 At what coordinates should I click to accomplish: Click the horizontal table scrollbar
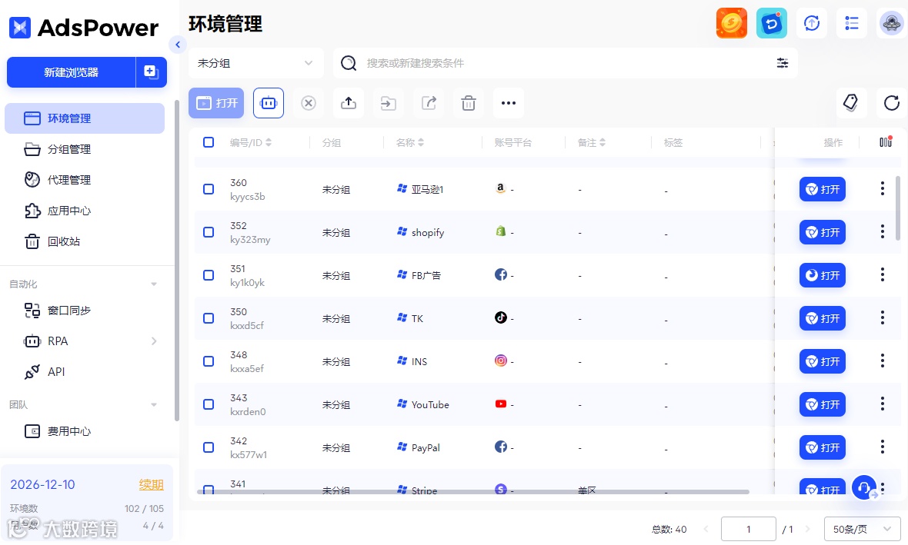(x=473, y=492)
